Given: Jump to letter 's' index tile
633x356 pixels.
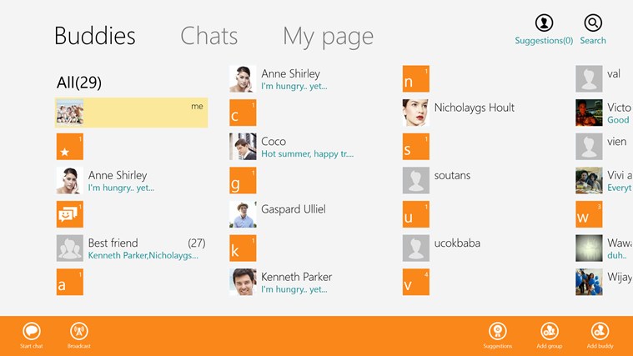Looking at the screenshot, I should tap(416, 147).
